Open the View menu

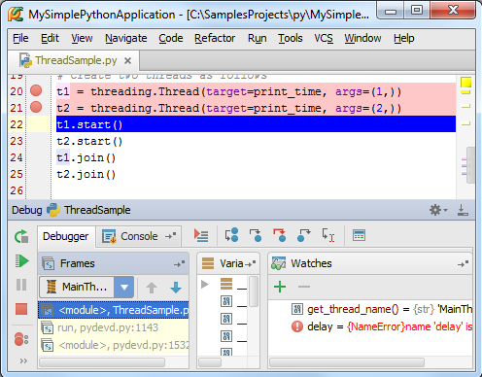coord(82,38)
